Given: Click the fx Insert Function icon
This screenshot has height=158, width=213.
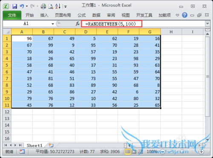Looking at the screenshot, I should click(78, 24).
